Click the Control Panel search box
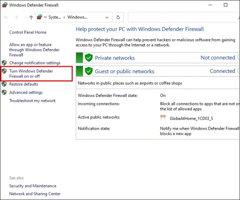240x200 pixels. [x=184, y=17]
